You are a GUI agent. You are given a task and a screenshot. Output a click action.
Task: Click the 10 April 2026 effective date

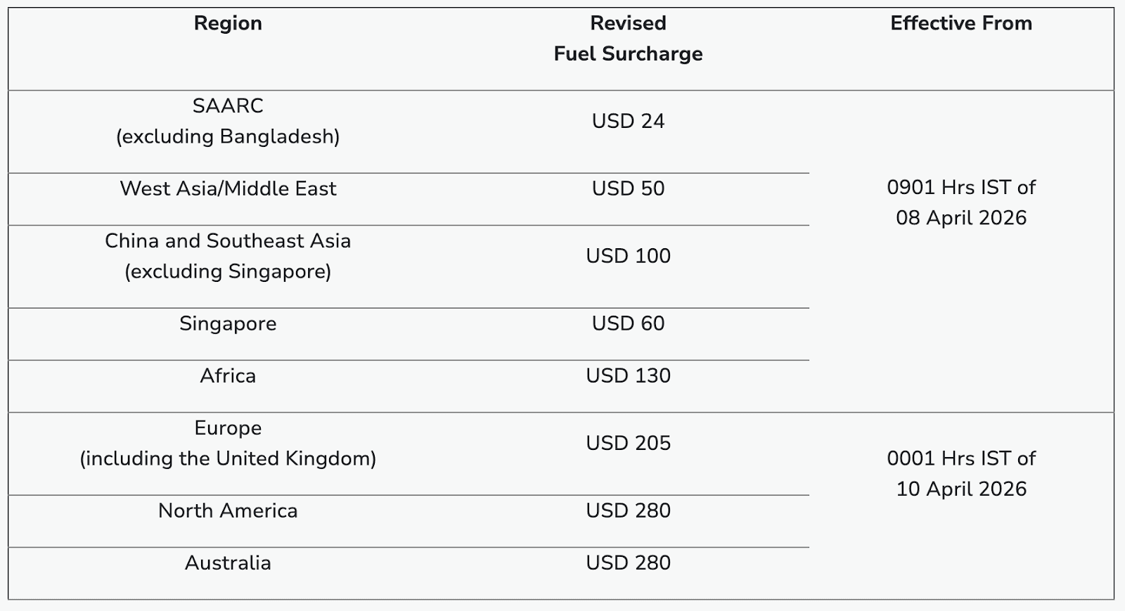click(x=960, y=489)
